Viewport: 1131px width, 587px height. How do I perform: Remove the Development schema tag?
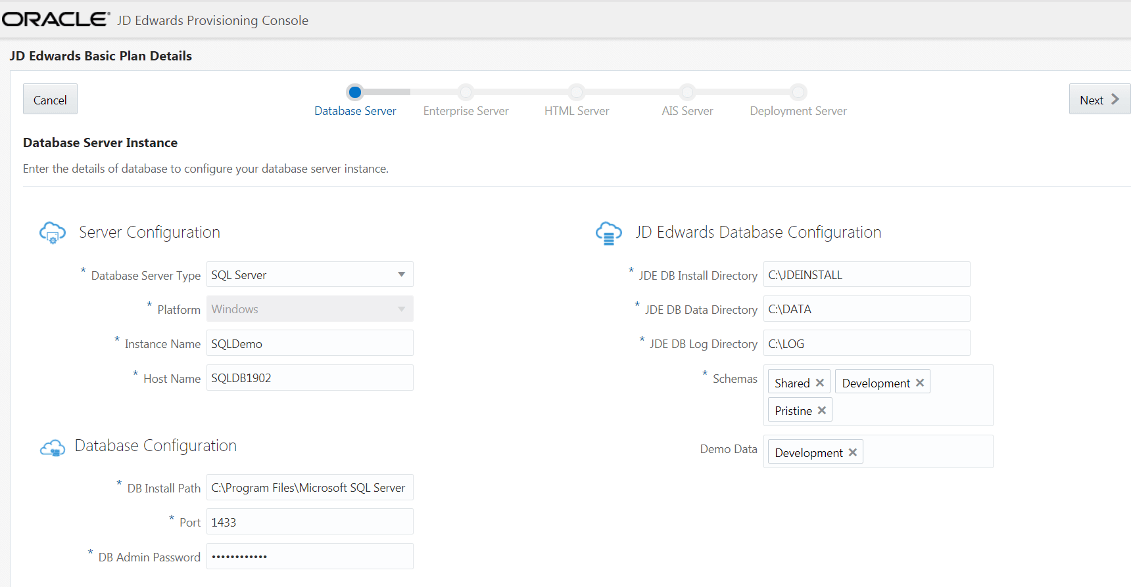point(920,383)
